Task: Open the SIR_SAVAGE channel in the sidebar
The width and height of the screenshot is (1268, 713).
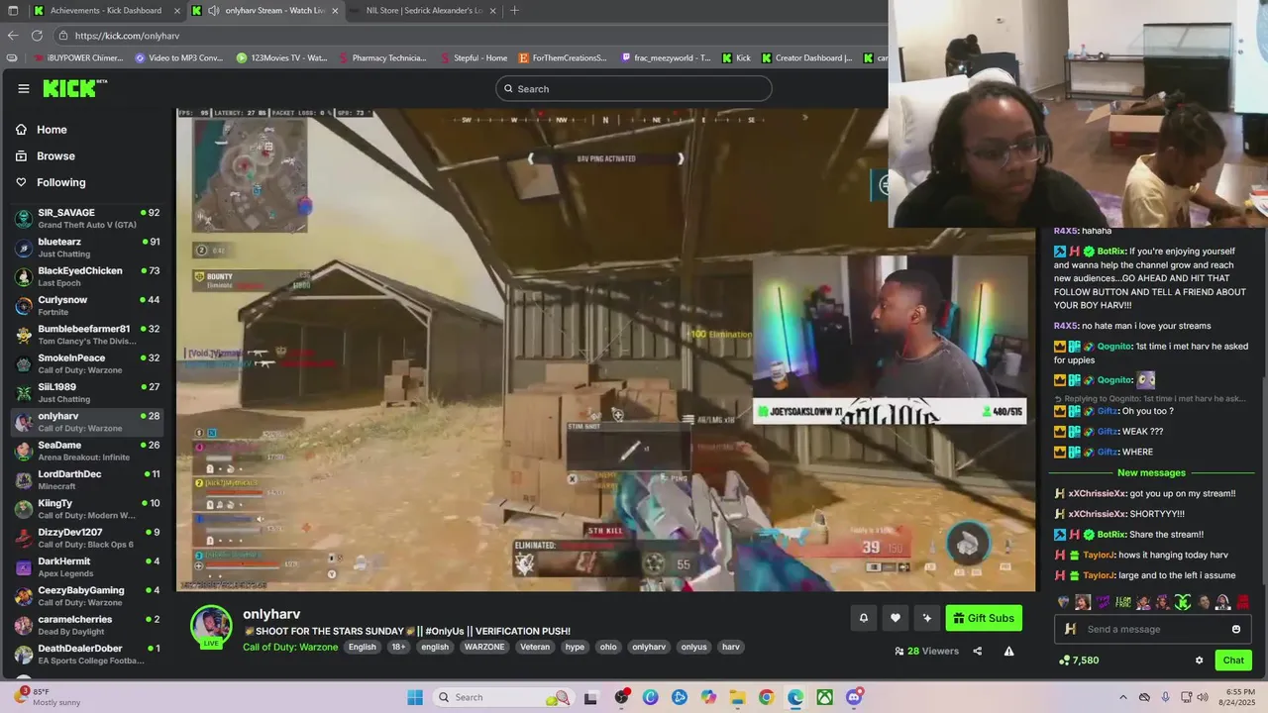Action: [x=87, y=218]
